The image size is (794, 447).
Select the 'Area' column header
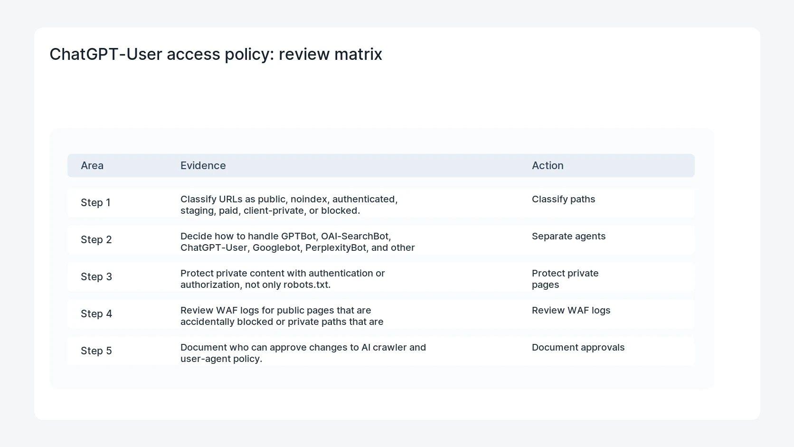(x=92, y=165)
